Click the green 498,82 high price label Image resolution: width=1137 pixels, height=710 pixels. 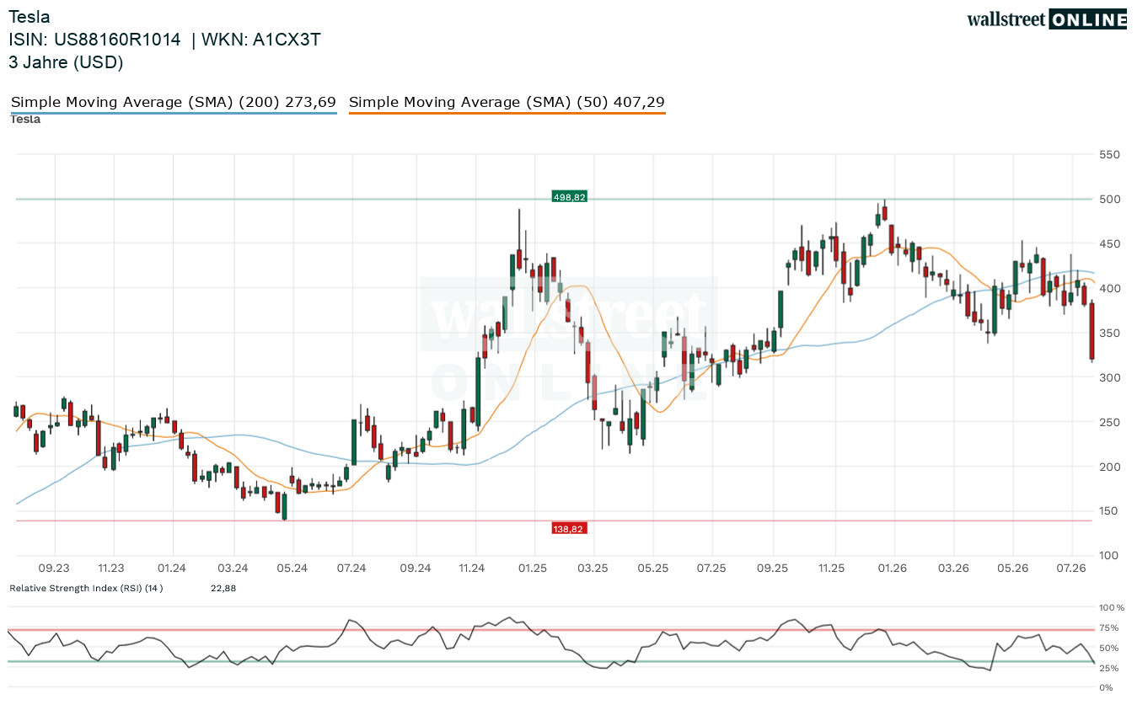[x=569, y=197]
